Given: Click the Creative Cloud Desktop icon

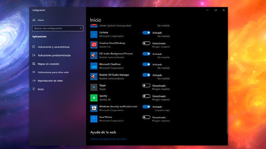Looking at the screenshot, I should click(94, 45).
